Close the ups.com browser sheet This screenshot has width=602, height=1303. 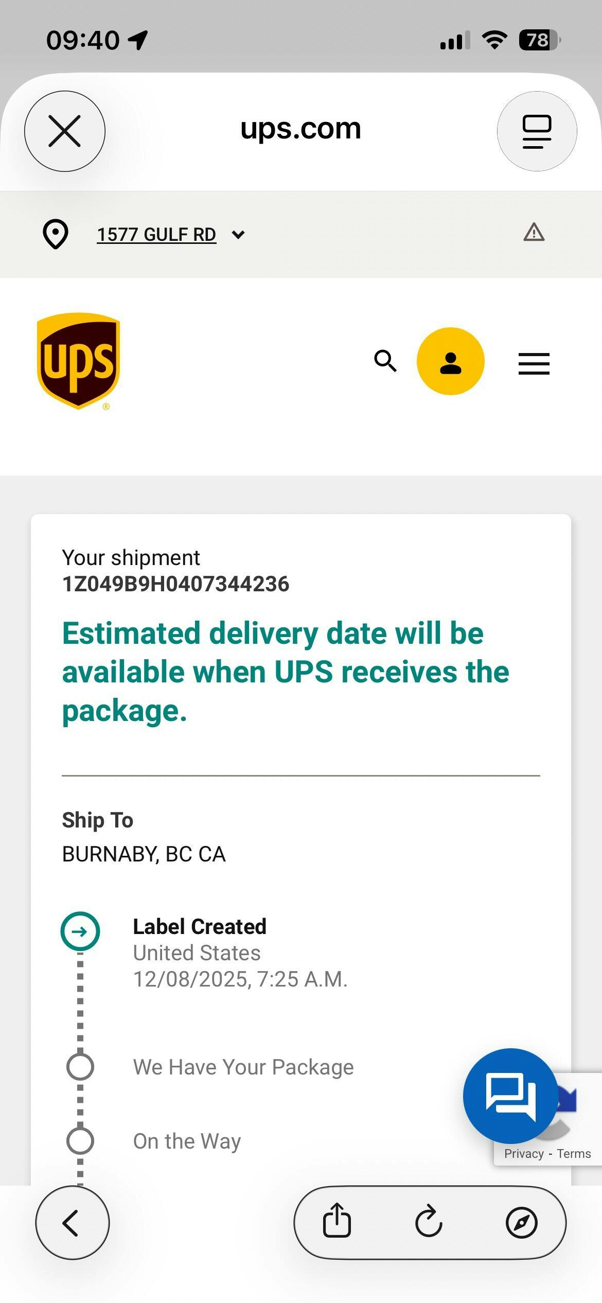click(x=65, y=131)
